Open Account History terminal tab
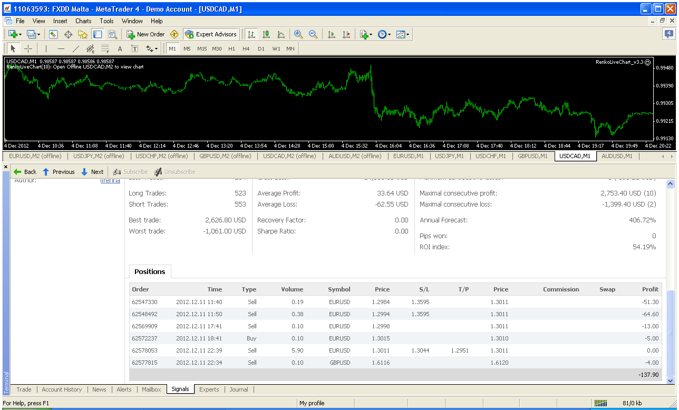The image size is (679, 410). 62,389
